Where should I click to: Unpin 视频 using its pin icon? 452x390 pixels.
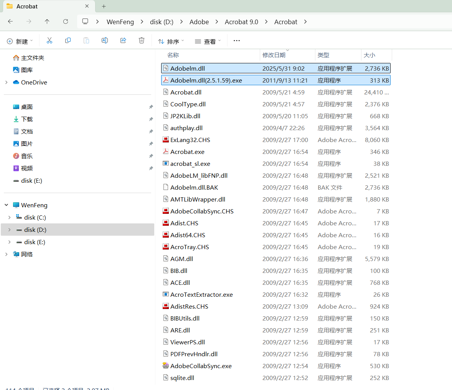coord(151,168)
